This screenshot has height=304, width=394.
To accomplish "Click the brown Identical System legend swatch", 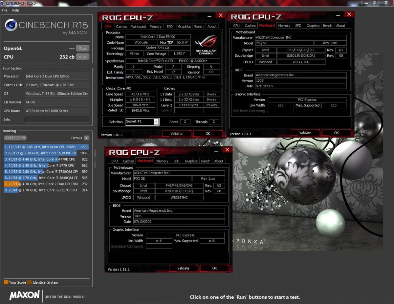I will [x=30, y=282].
